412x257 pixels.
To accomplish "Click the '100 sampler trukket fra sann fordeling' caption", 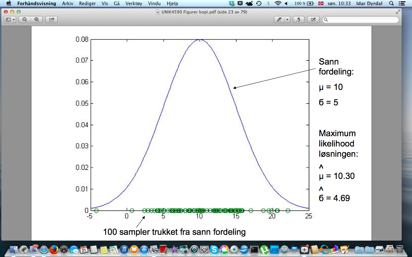I will tap(174, 232).
